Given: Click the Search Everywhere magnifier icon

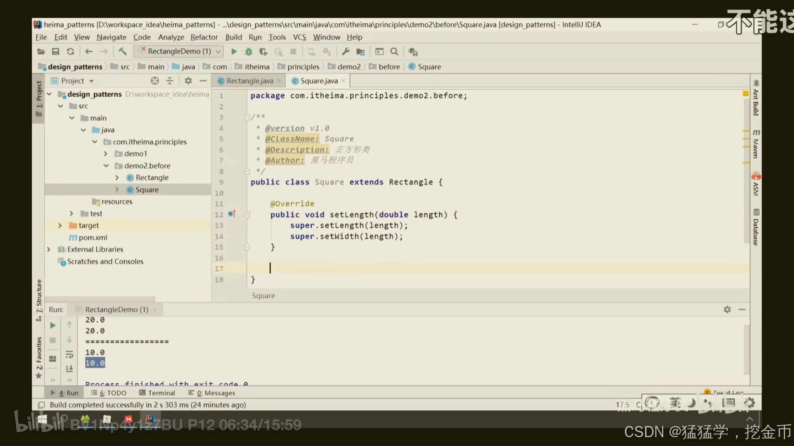Looking at the screenshot, I should (x=394, y=52).
